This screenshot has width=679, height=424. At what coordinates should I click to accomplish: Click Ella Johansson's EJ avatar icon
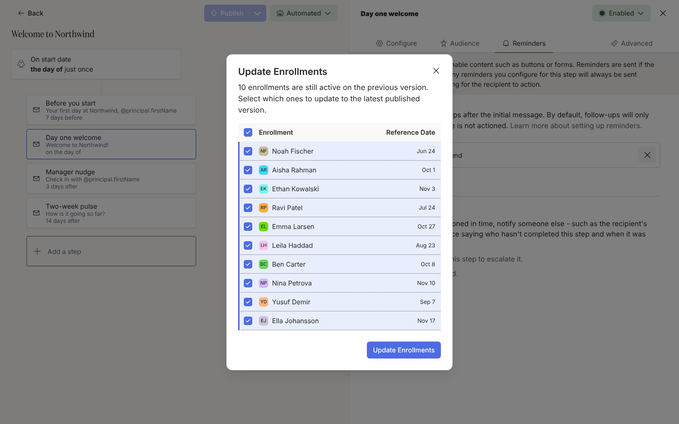click(x=264, y=321)
